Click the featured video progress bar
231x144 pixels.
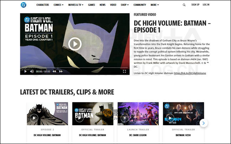point(75,68)
